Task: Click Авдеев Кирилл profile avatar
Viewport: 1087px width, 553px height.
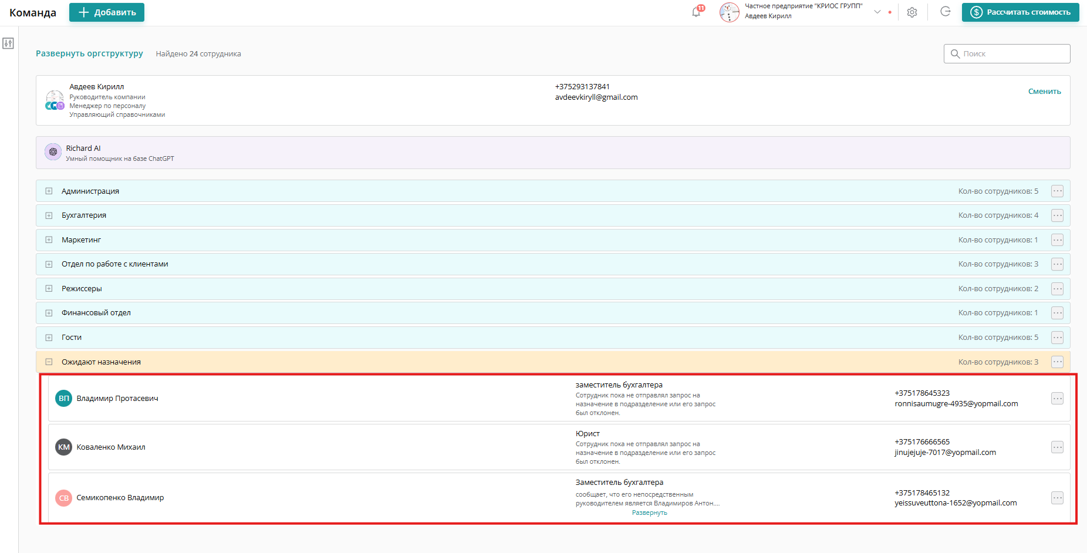Action: coord(55,100)
